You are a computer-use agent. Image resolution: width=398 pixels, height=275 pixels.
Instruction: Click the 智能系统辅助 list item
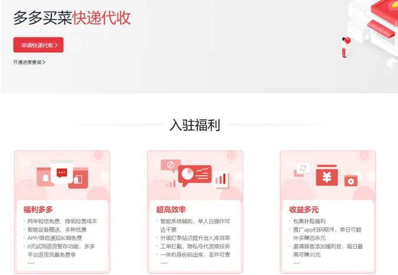pos(195,222)
